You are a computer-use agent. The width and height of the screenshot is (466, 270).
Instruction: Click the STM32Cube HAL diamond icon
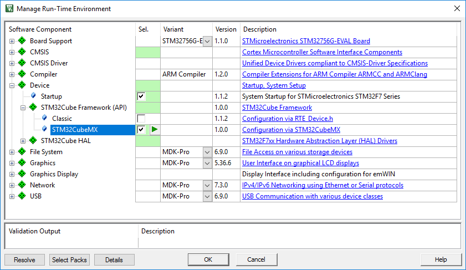33,140
